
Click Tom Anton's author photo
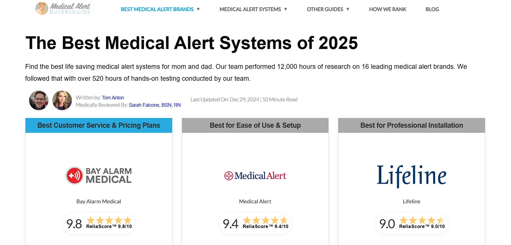39,100
